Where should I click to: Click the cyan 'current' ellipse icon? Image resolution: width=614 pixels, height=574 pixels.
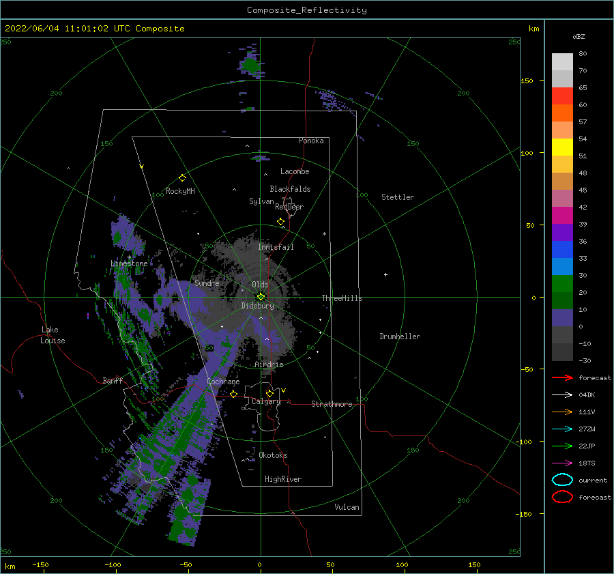pyautogui.click(x=562, y=480)
